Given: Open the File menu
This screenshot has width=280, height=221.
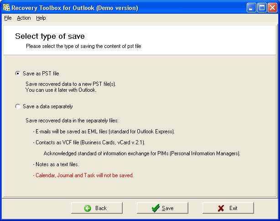Looking at the screenshot, I should [8, 18].
